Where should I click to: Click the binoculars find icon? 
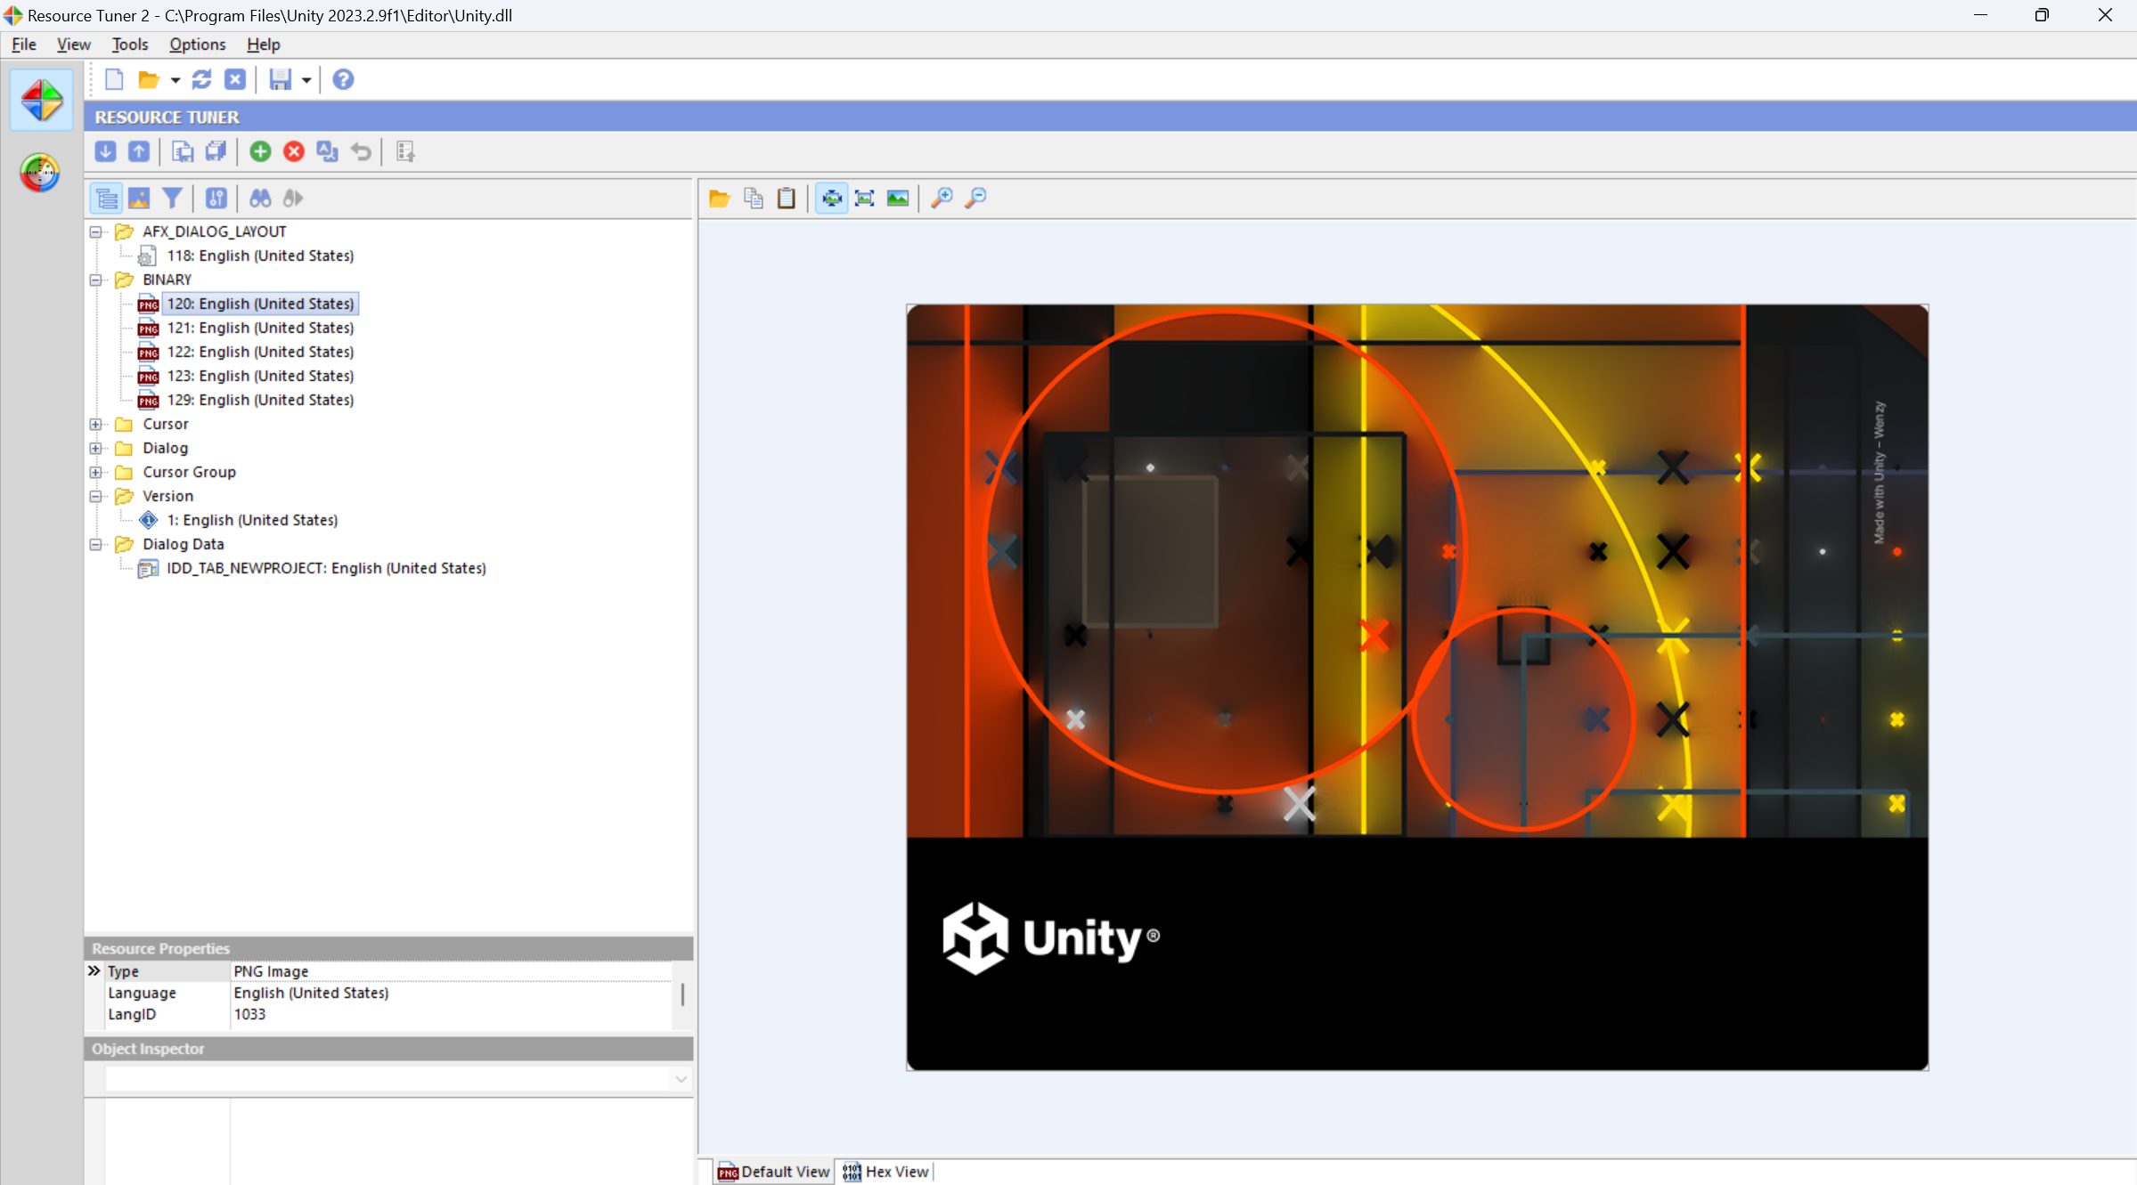coord(260,198)
